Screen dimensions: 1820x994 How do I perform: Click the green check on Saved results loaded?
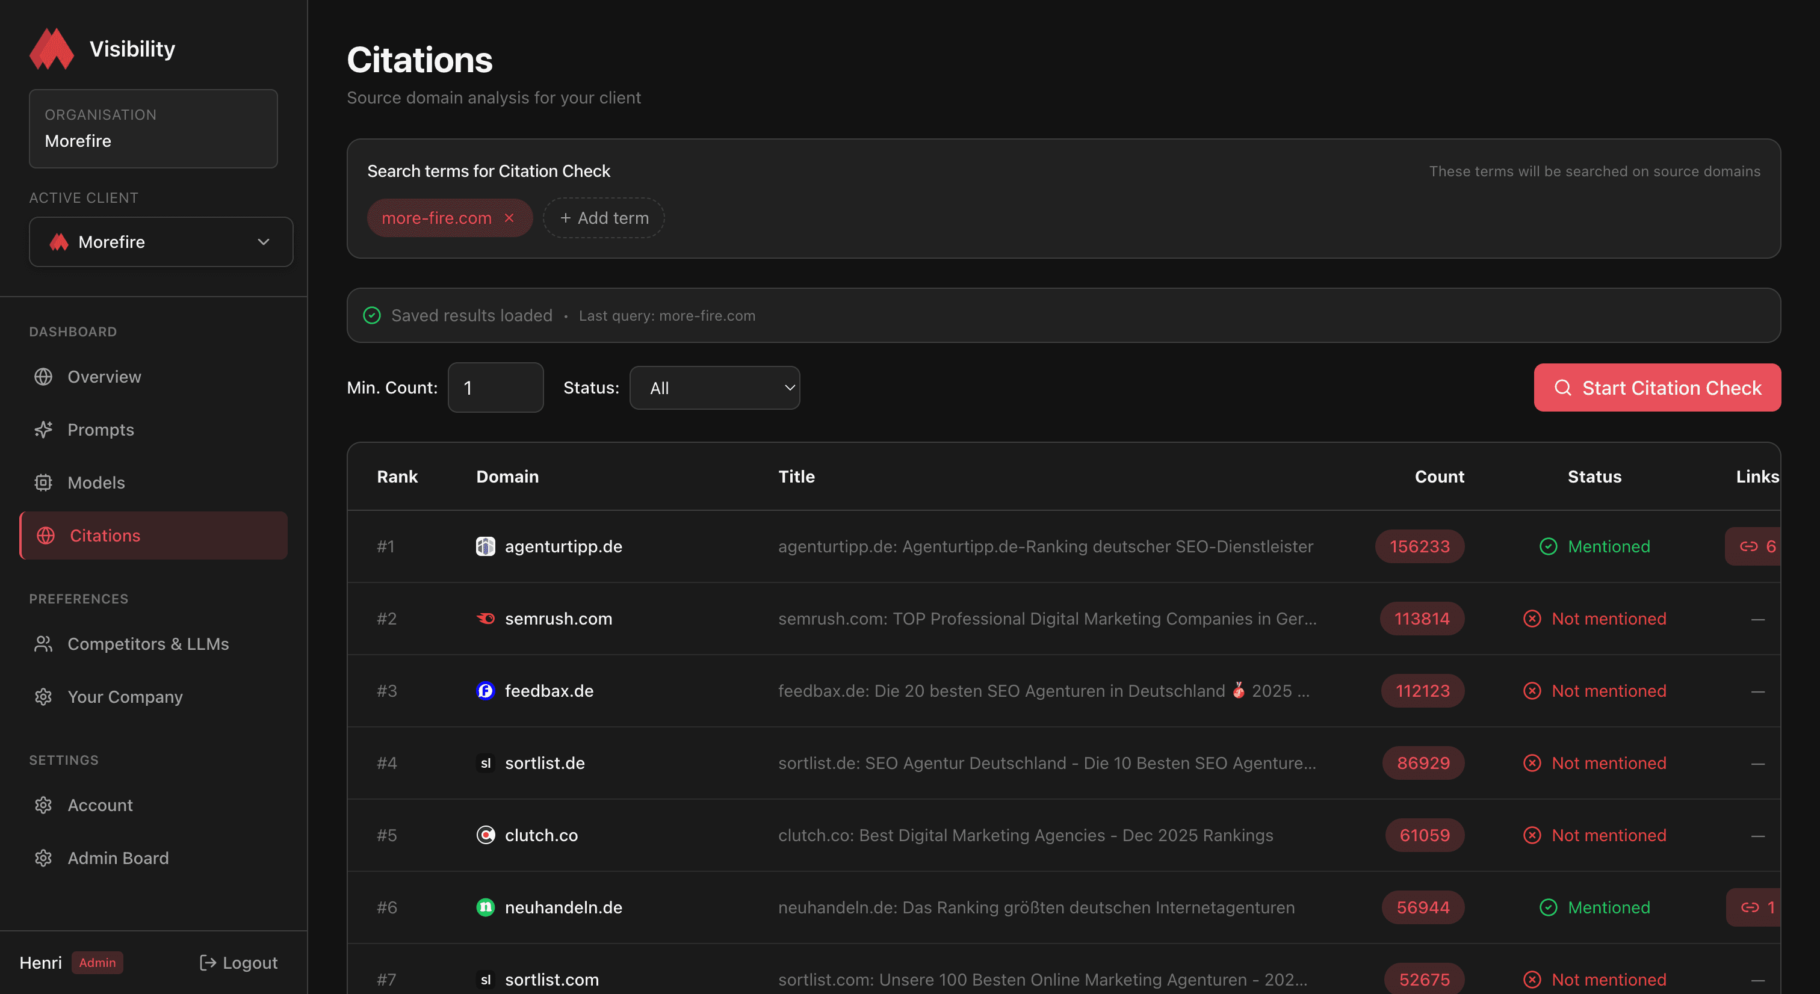pos(371,316)
